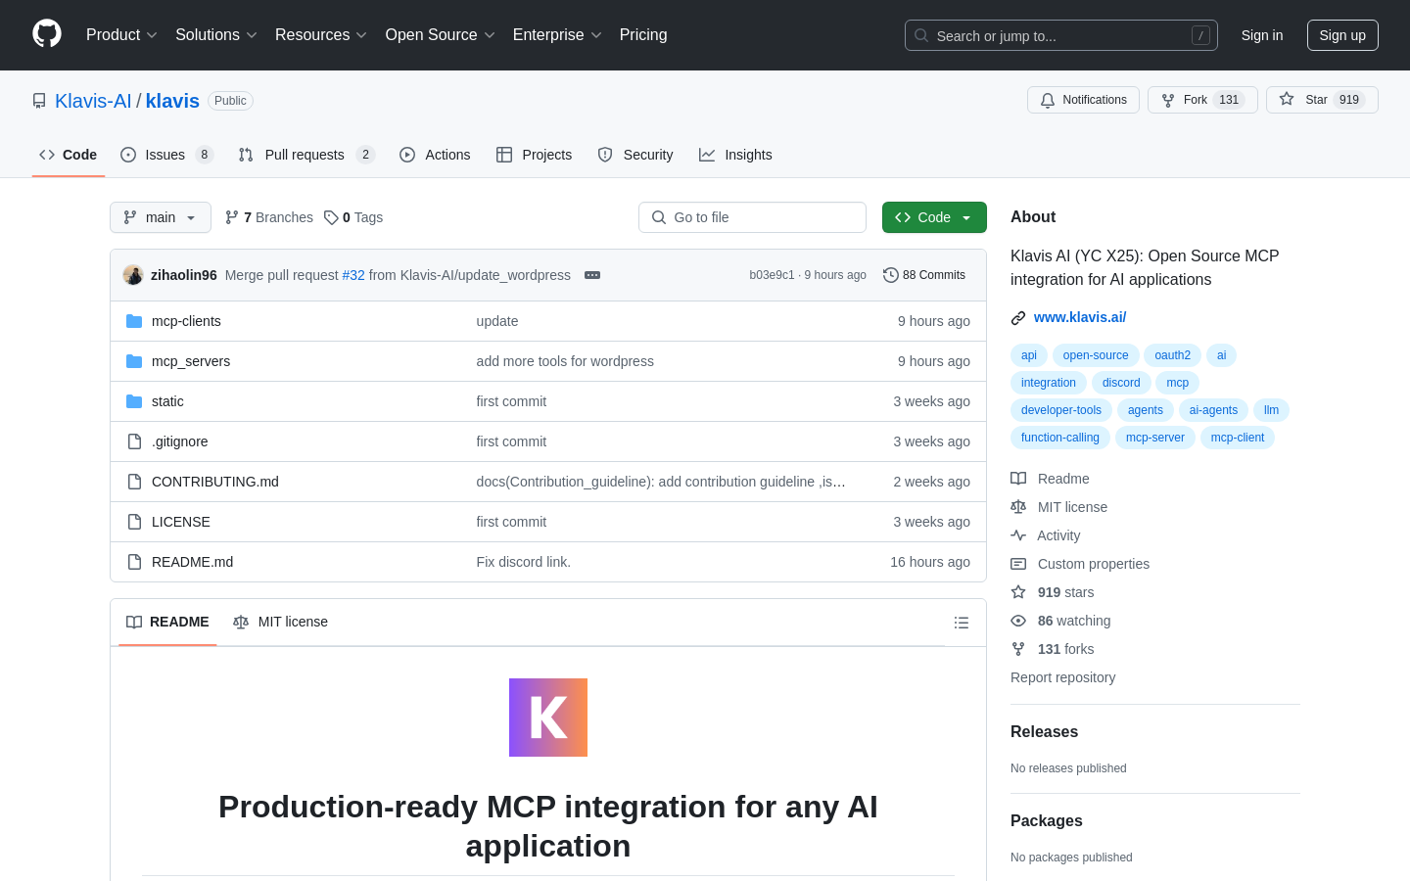The width and height of the screenshot is (1410, 881).
Task: Open the main branch selector dropdown
Action: (x=161, y=217)
